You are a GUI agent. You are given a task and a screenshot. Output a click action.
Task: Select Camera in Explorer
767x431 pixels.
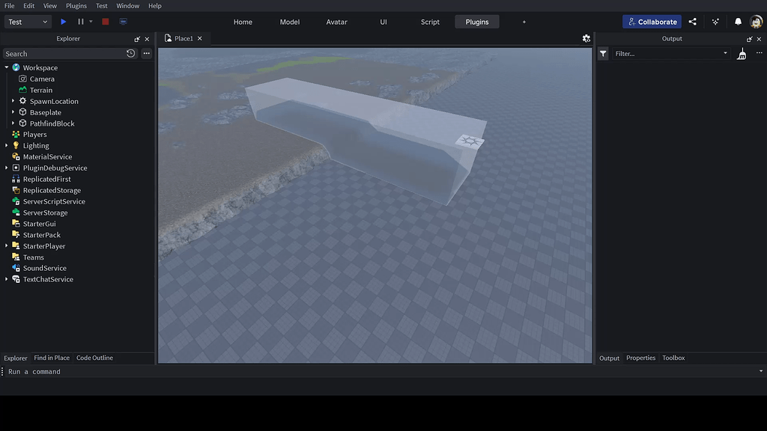click(42, 79)
